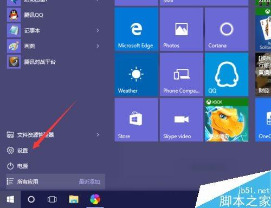This screenshot has width=271, height=208.
Task: Expand the 记事本 jump list arrow
Action: (98, 30)
